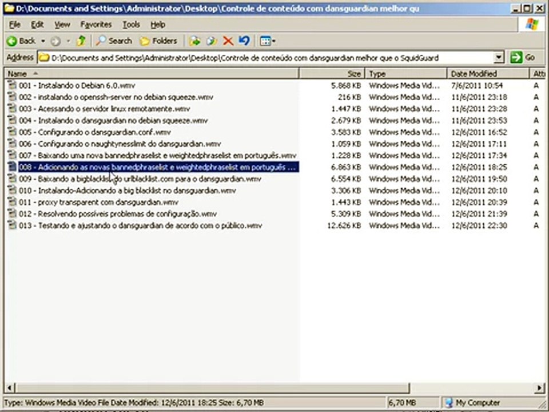Open the Help menu
The height and width of the screenshot is (412, 549).
tap(158, 25)
